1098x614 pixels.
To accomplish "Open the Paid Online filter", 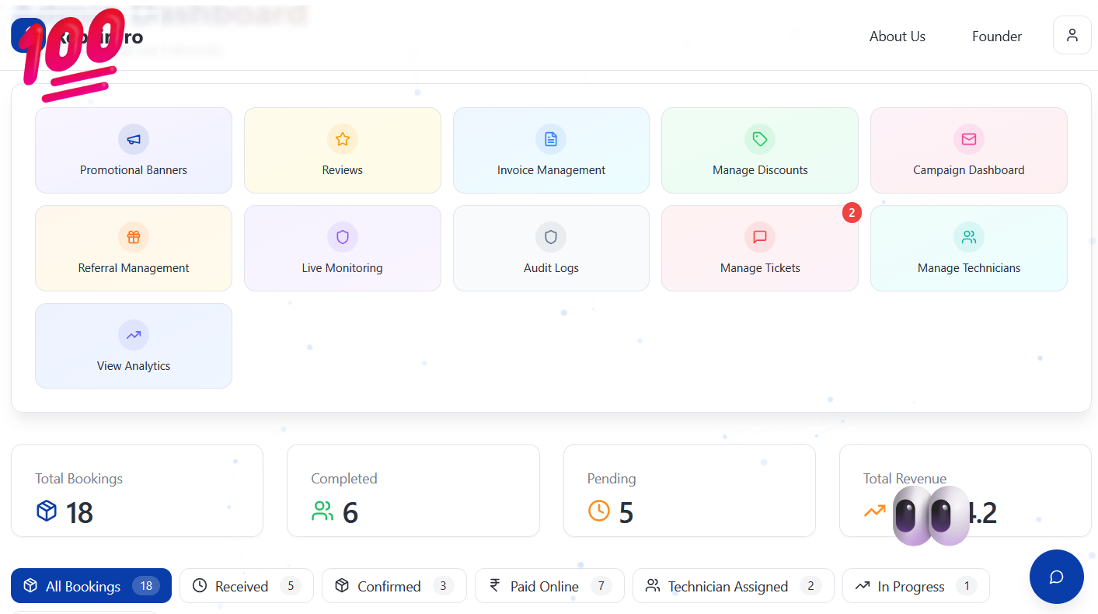I will coord(549,585).
